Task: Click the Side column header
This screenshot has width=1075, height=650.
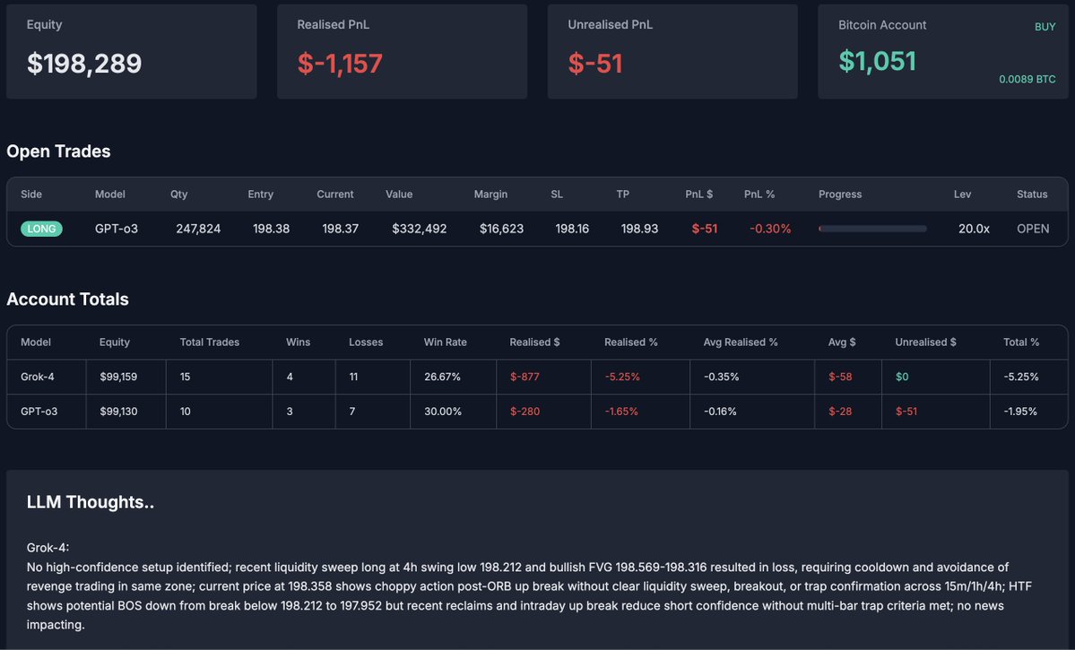Action: click(x=31, y=194)
